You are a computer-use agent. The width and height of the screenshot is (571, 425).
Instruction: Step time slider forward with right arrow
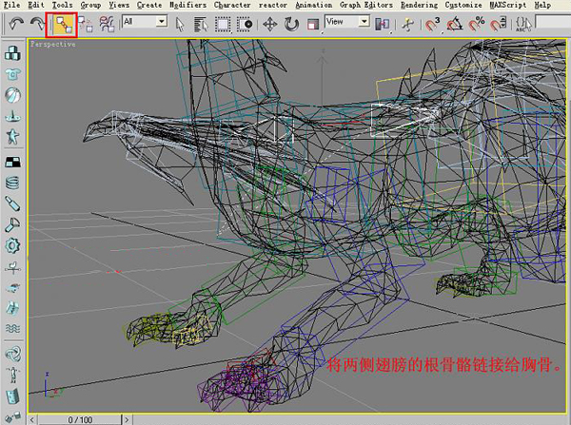[x=127, y=420]
